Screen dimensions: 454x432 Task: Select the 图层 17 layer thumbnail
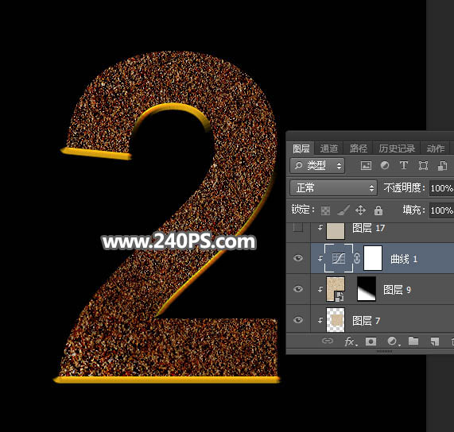pyautogui.click(x=336, y=231)
